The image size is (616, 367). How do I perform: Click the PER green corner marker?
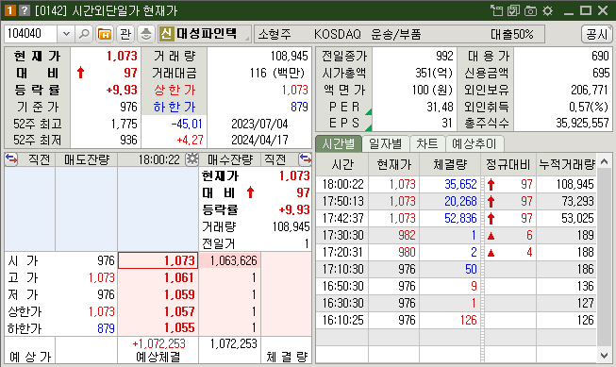click(x=369, y=112)
